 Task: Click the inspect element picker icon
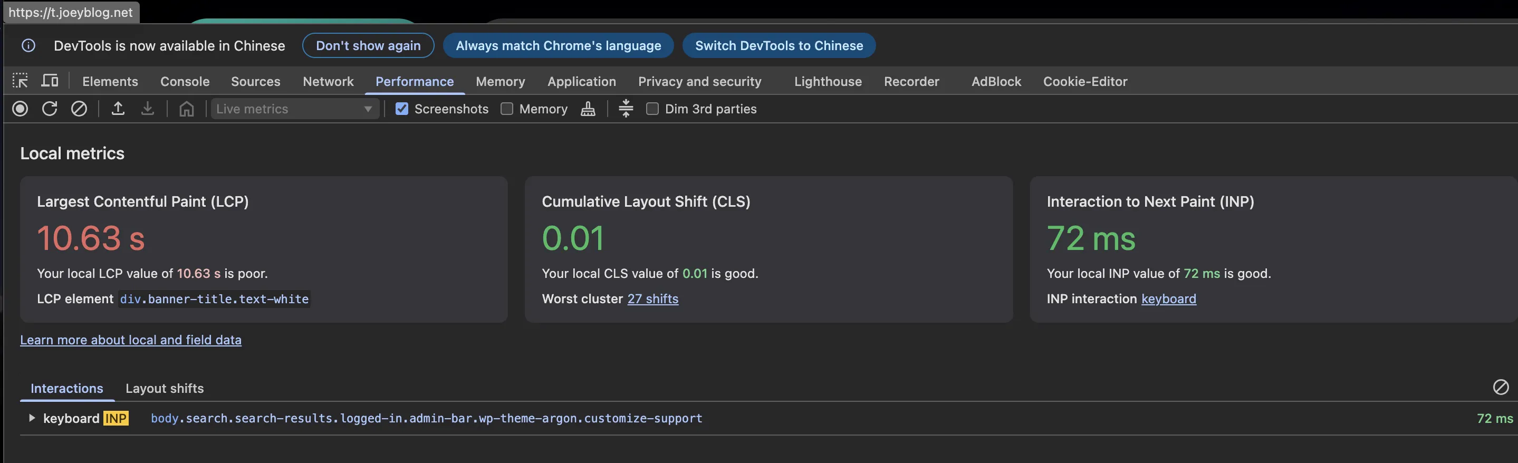[20, 81]
